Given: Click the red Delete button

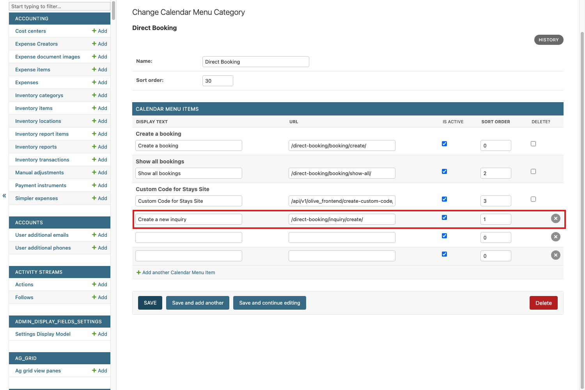Looking at the screenshot, I should click(x=544, y=303).
